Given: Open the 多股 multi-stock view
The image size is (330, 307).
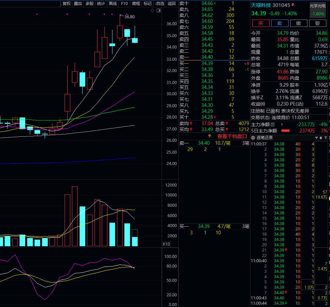Looking at the screenshot, I should [90, 4].
